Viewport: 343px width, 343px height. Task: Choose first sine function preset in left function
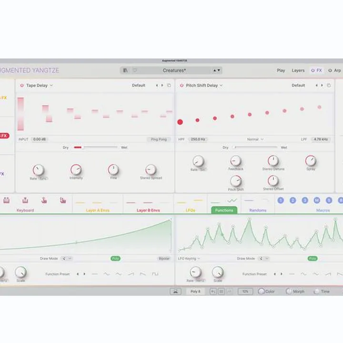(x=107, y=274)
